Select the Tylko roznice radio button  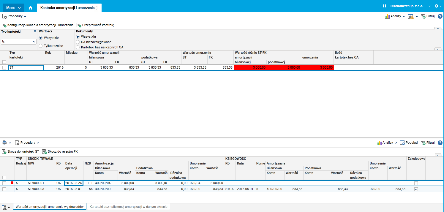tap(41, 46)
